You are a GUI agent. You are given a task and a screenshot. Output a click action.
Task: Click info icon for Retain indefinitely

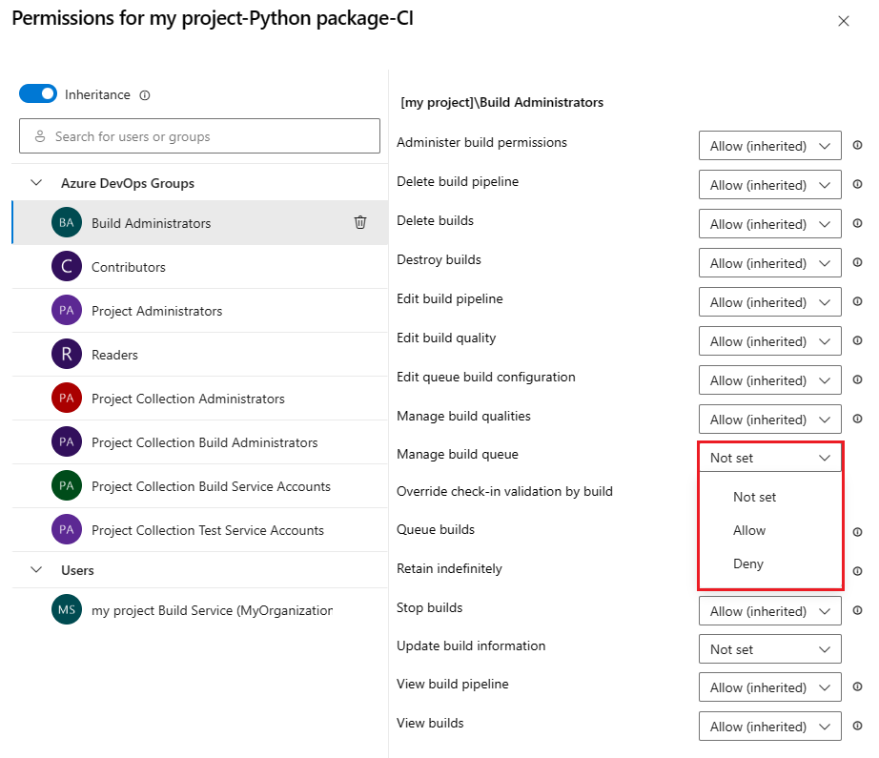click(x=857, y=571)
